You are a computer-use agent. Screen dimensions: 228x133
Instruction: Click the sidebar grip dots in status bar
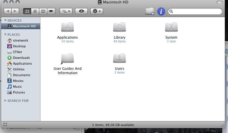click(x=5, y=125)
